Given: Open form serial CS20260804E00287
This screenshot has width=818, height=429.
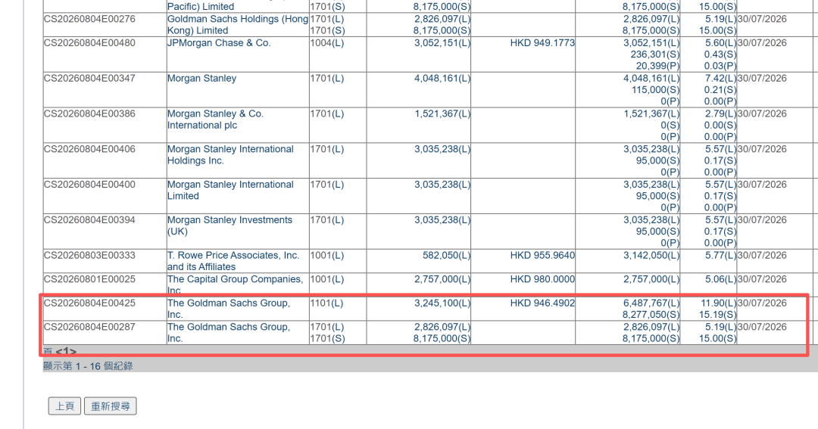Looking at the screenshot, I should point(89,327).
